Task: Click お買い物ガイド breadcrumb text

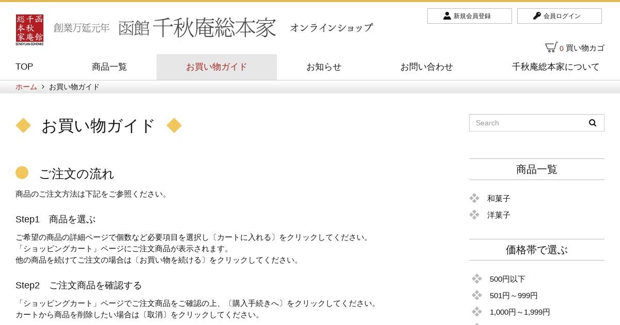Action: [x=74, y=87]
